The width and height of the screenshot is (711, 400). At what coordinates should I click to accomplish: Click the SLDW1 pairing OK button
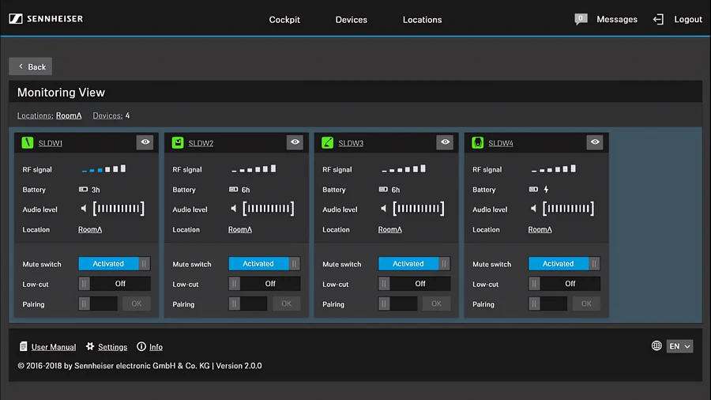[137, 304]
